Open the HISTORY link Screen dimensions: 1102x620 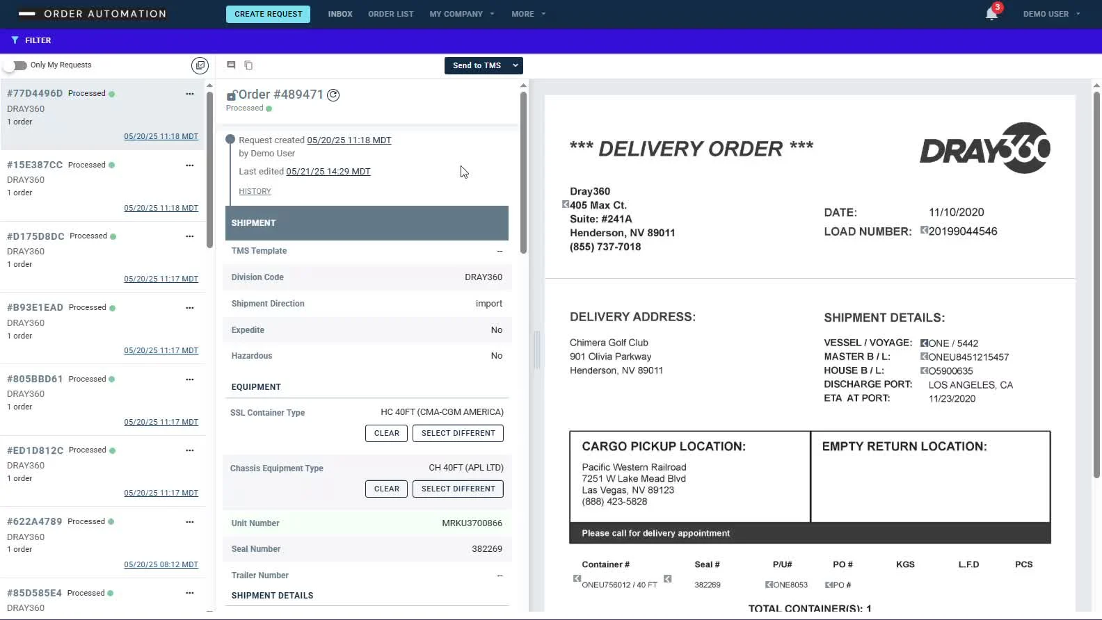[x=255, y=191]
